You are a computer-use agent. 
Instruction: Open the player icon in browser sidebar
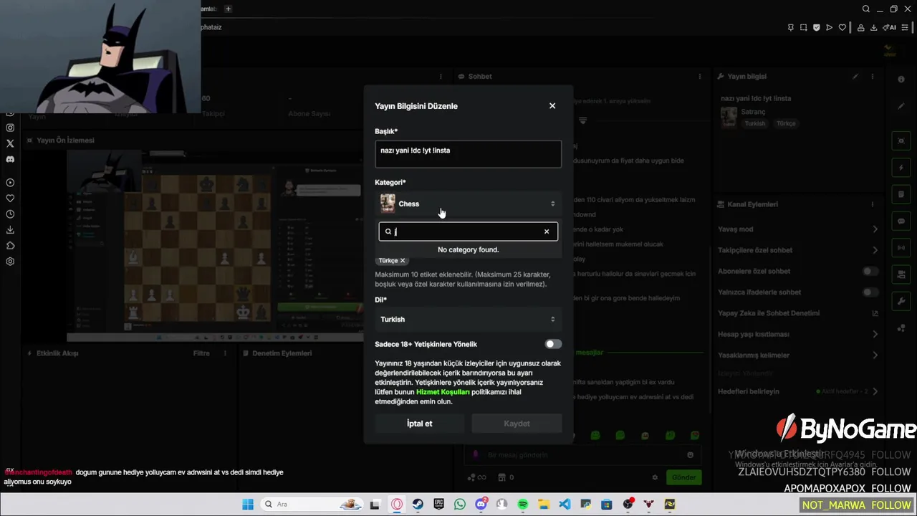[x=10, y=183]
